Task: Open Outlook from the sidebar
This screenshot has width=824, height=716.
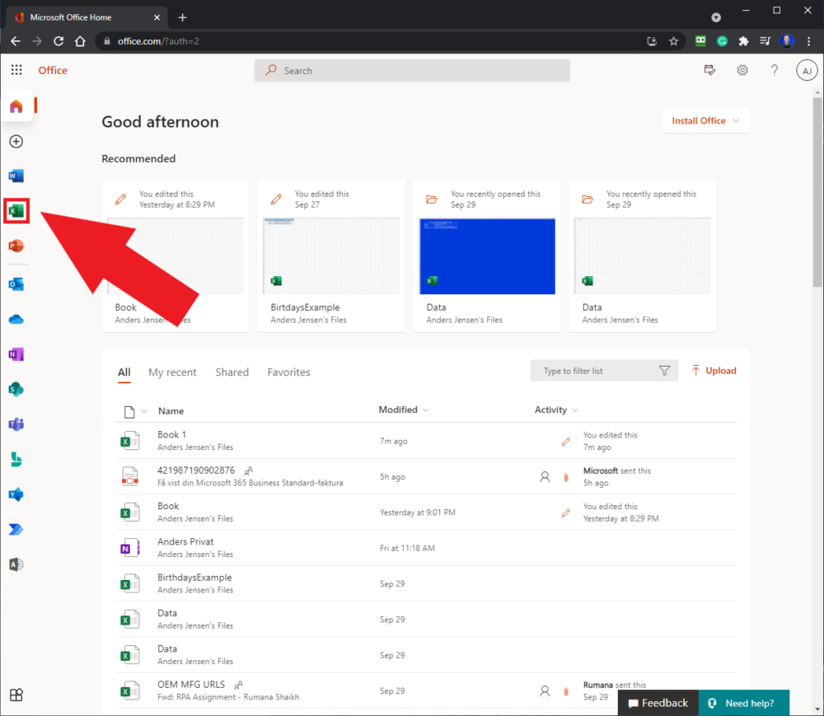Action: click(x=16, y=284)
